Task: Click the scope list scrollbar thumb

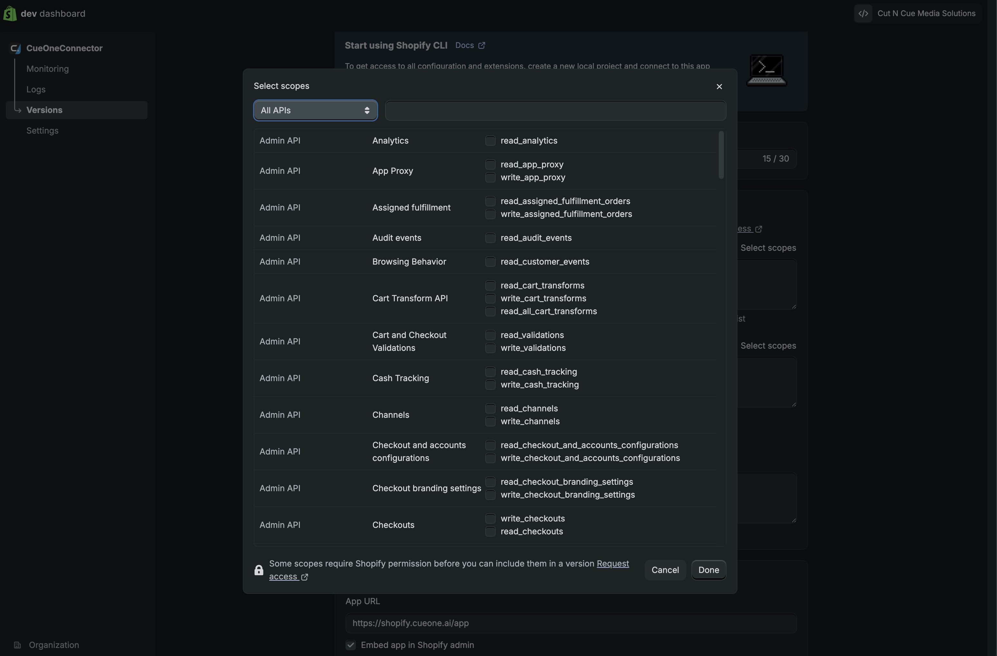Action: pyautogui.click(x=721, y=155)
